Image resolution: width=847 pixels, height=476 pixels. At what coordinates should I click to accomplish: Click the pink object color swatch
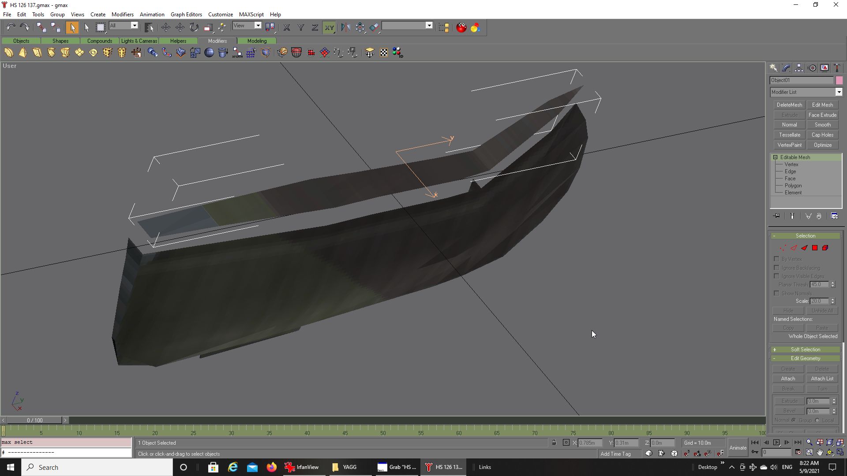(839, 80)
